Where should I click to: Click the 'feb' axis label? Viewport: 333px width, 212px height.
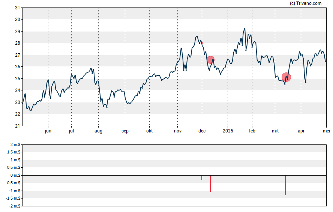[x=252, y=131]
